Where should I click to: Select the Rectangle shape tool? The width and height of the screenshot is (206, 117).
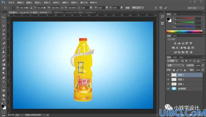point(4,91)
